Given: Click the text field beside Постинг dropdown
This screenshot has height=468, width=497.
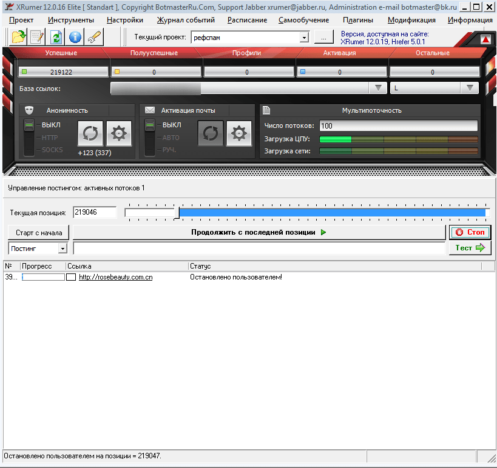Looking at the screenshot, I should coord(259,249).
